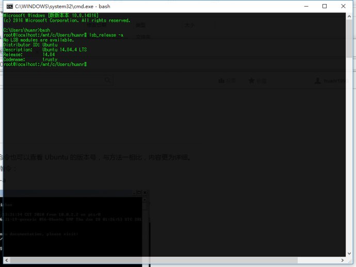Click the 'lsb_release -a' command text
356x267 pixels.
(106, 35)
